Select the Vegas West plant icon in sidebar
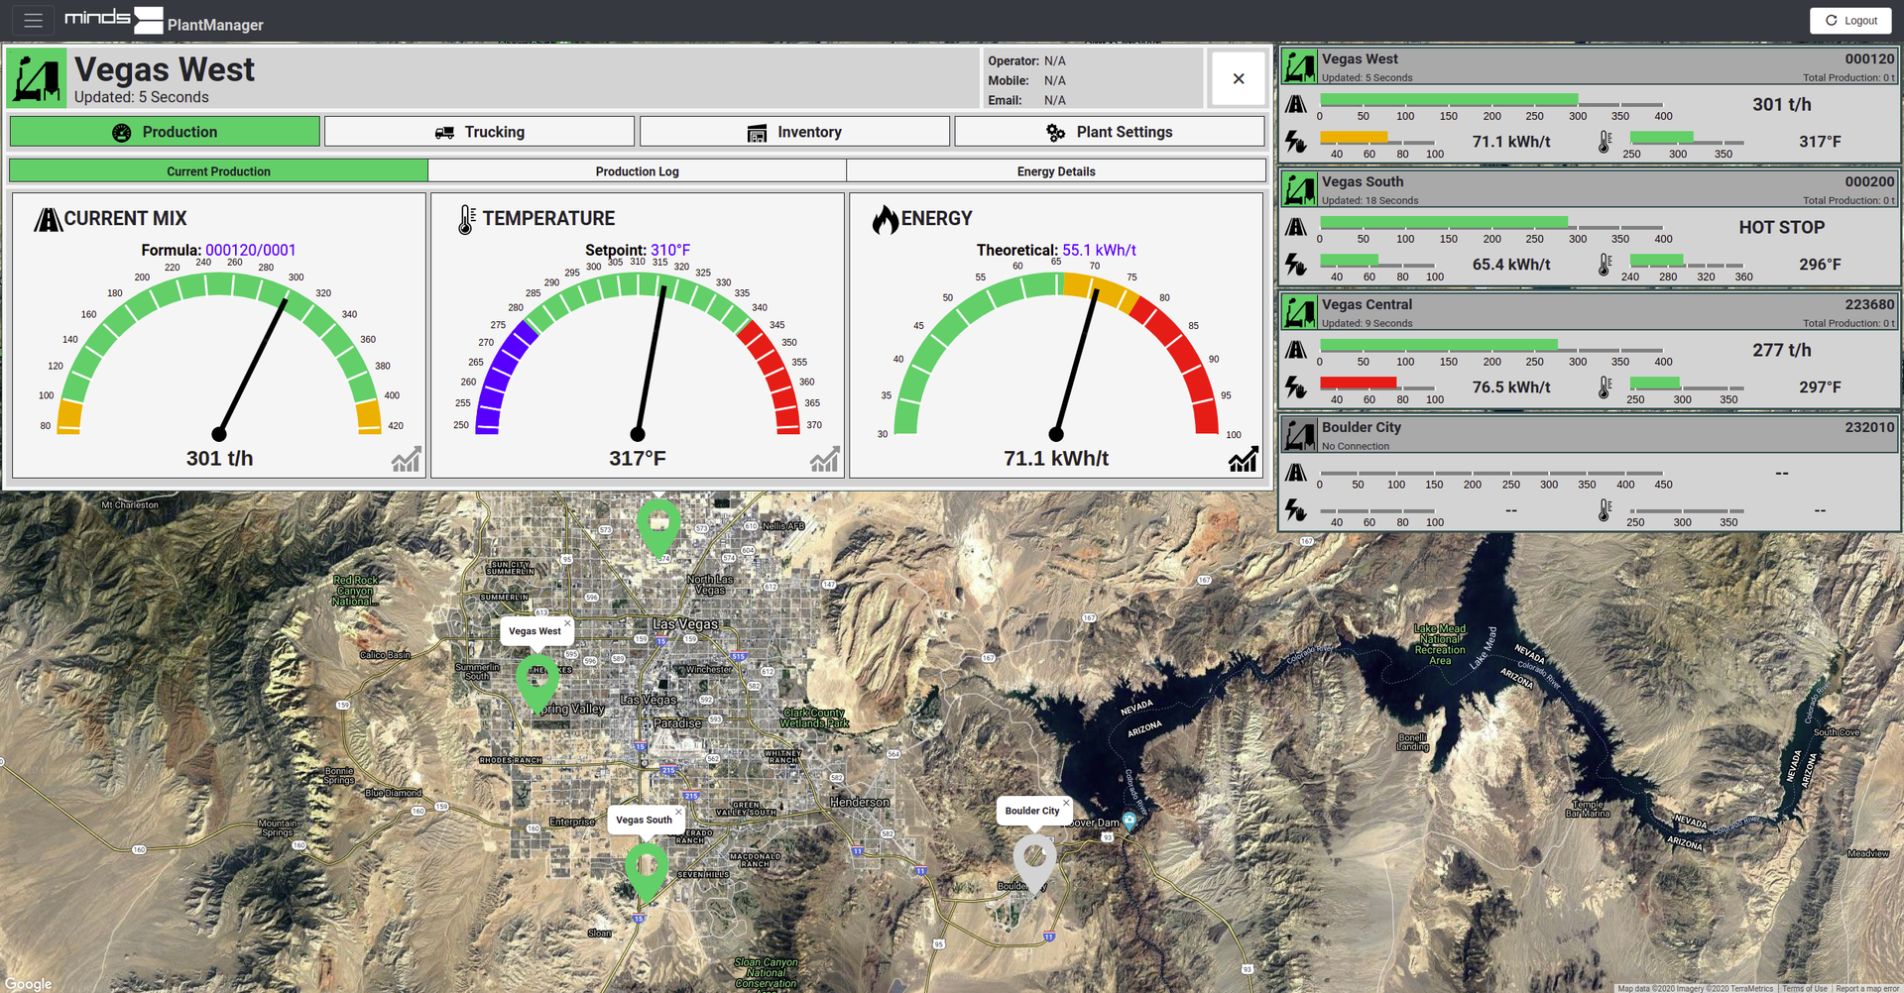Screen dimensions: 1904x993 [x=1299, y=66]
